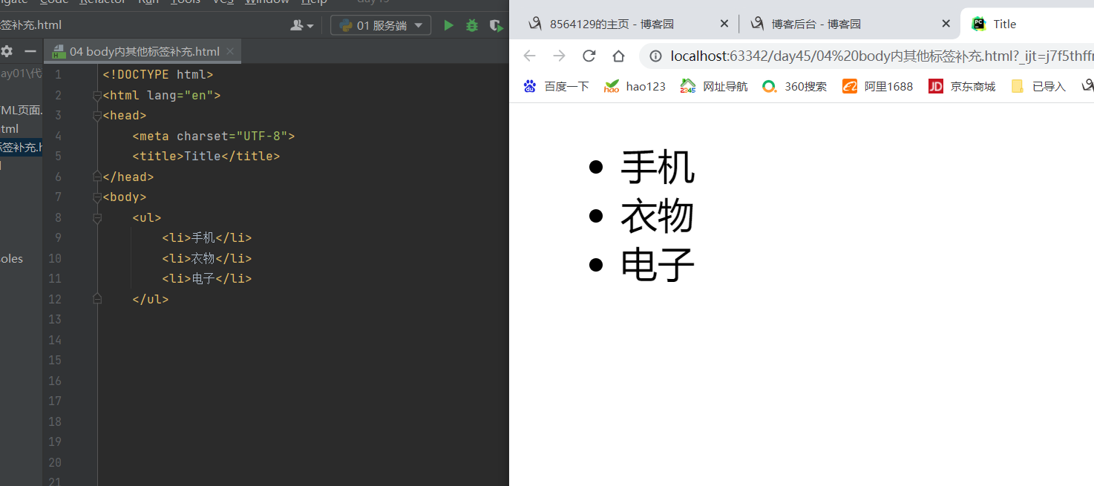Start debugging with the green bug icon

472,25
